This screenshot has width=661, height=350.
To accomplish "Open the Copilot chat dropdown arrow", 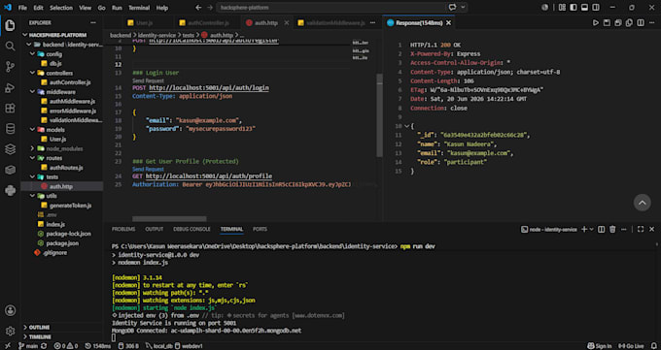I will pos(463,8).
